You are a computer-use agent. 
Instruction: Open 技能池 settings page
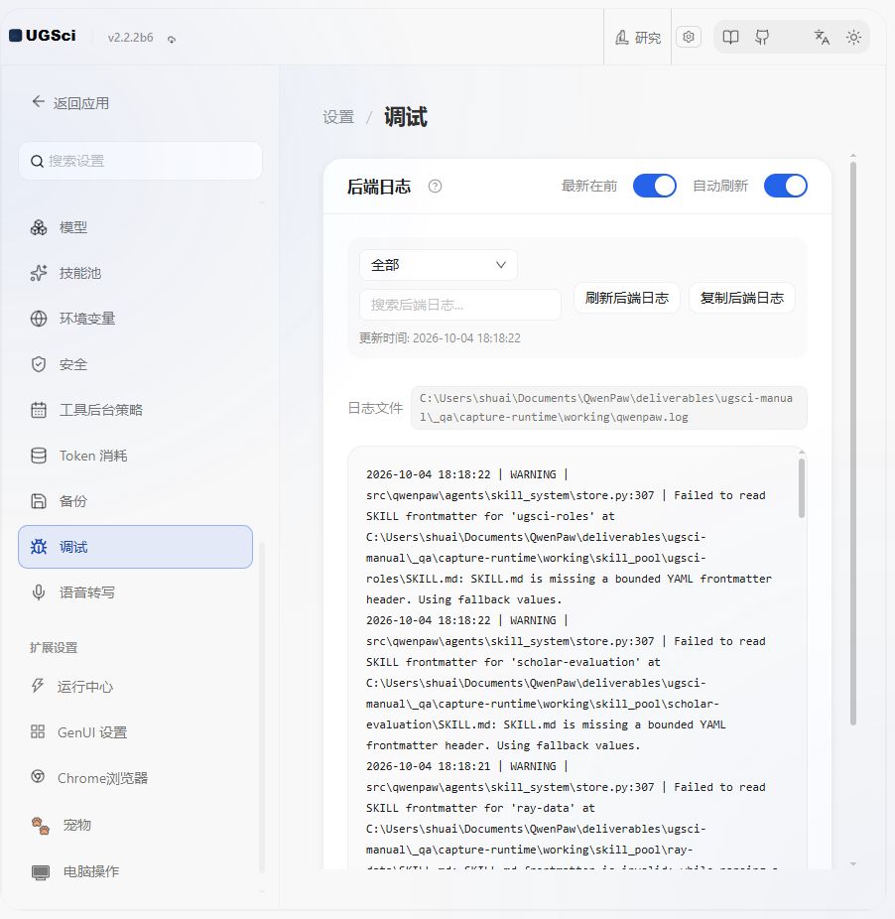(x=135, y=273)
